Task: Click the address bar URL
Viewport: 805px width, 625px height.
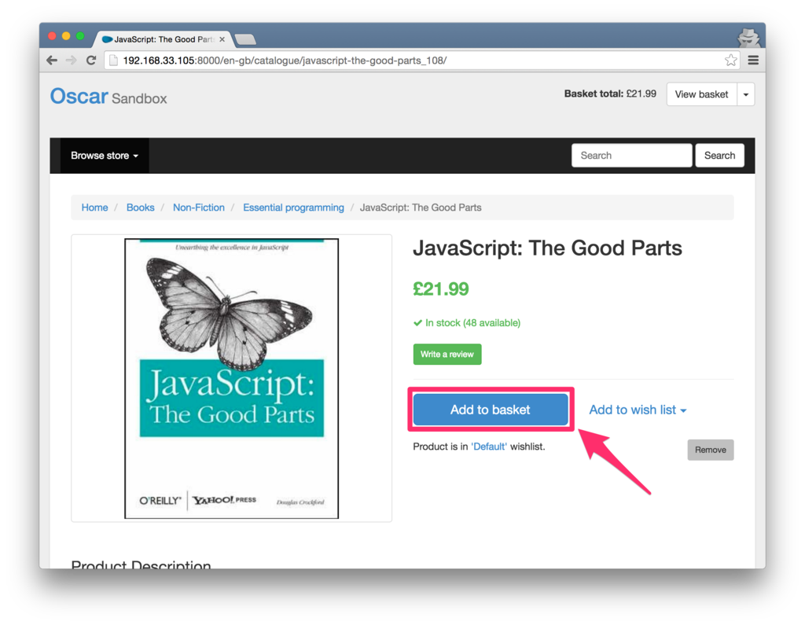Action: click(285, 61)
